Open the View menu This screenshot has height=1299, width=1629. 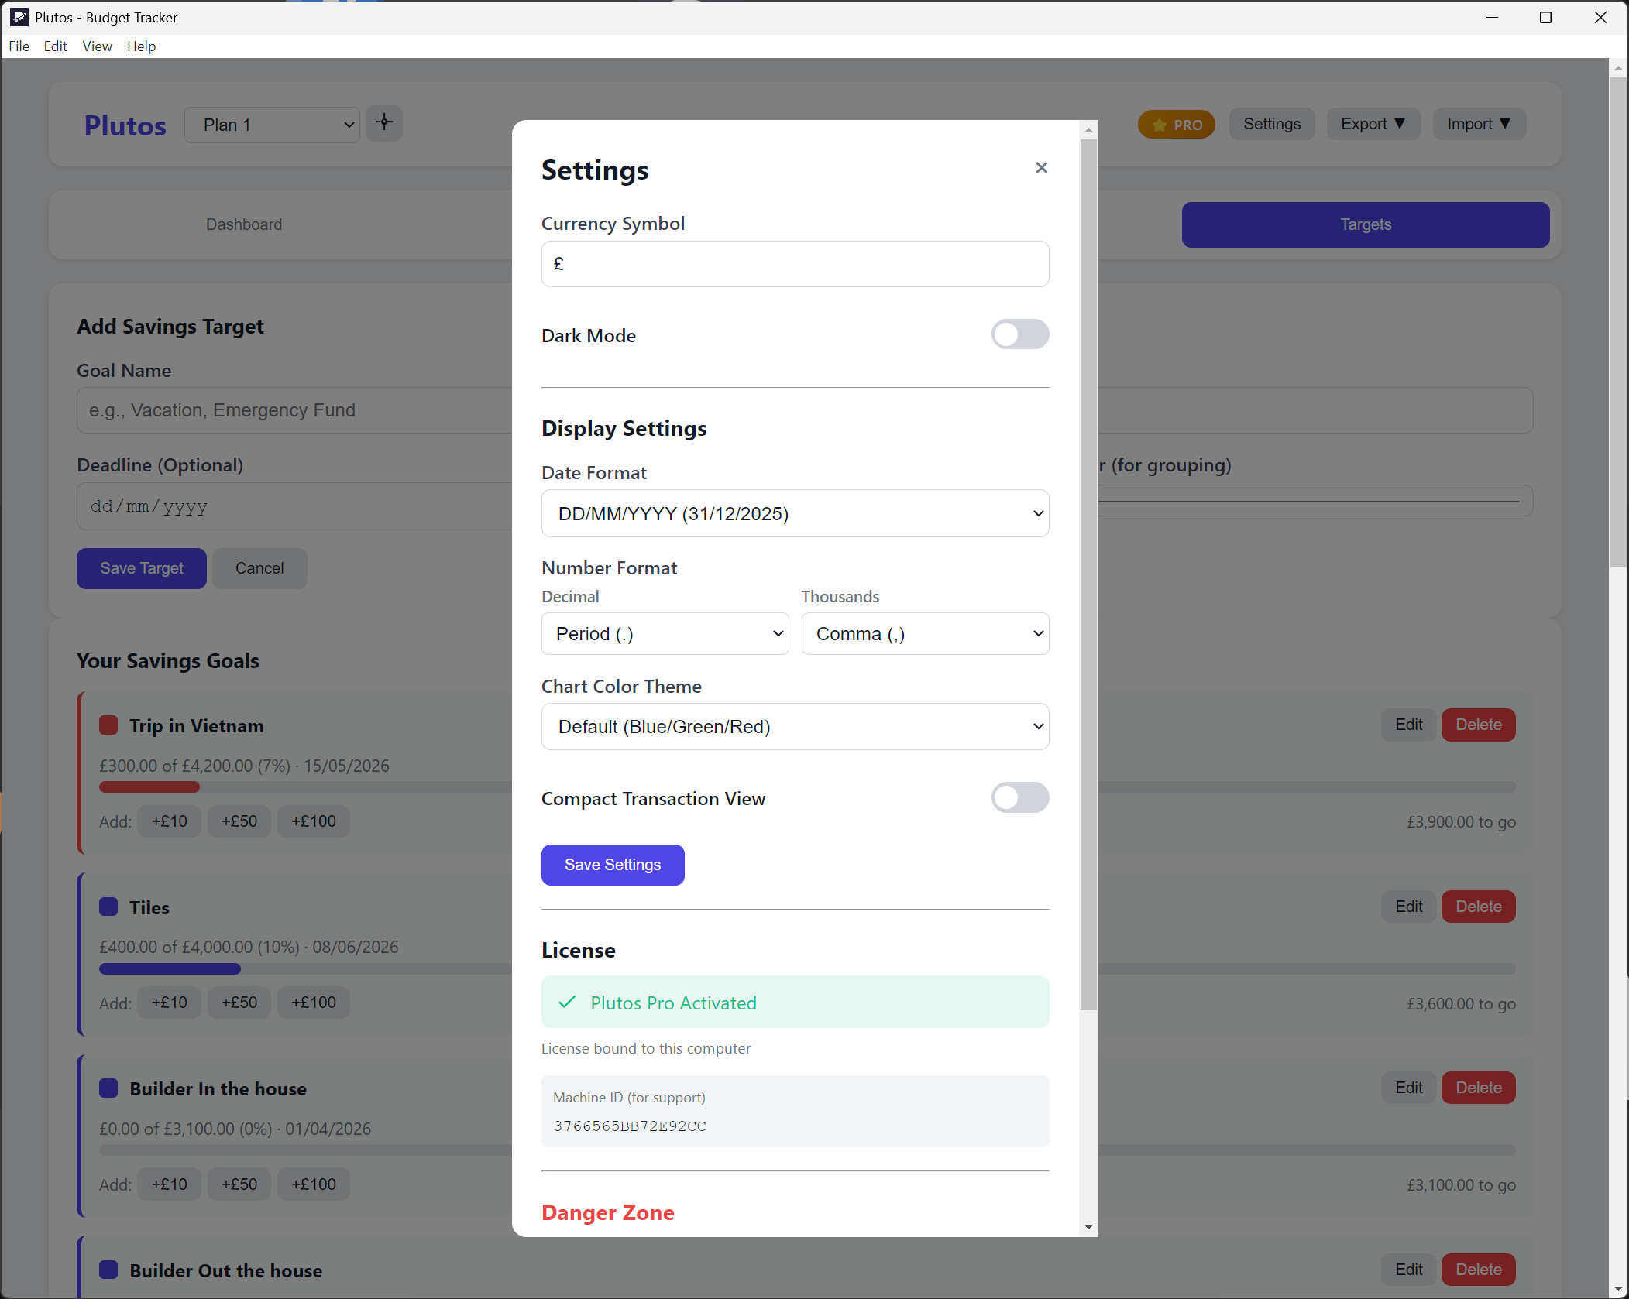(x=96, y=46)
